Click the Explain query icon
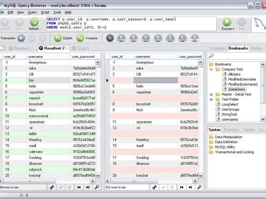This screenshot has height=199, width=266. pyautogui.click(x=58, y=38)
